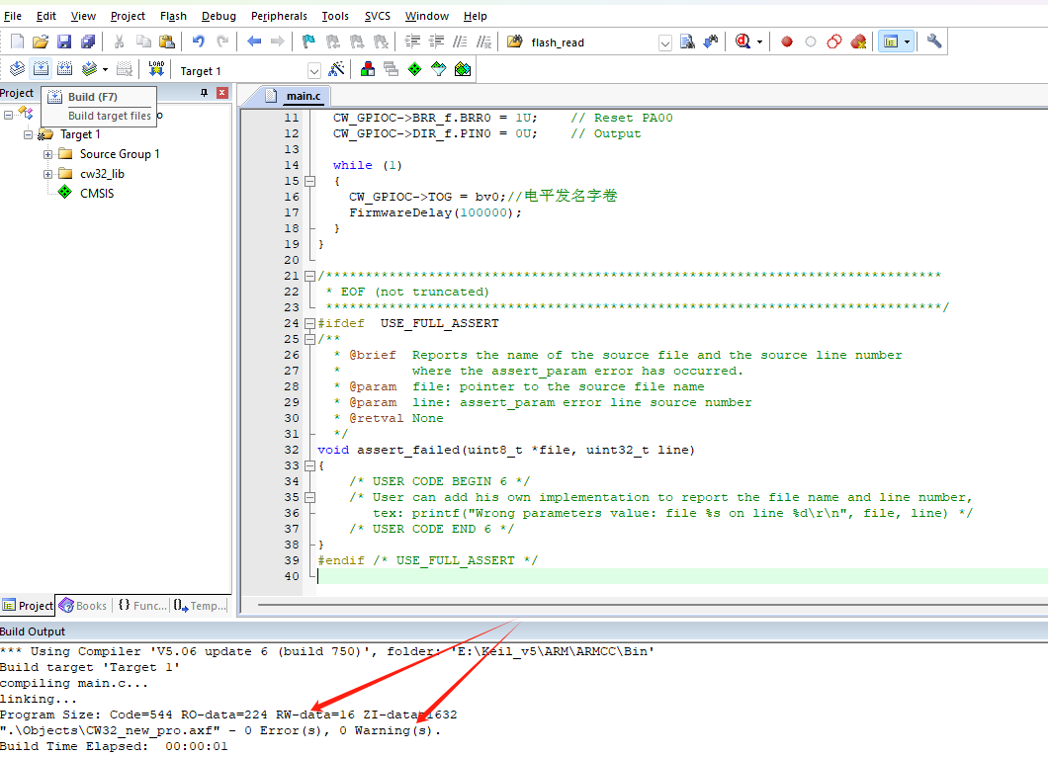Open the Debug menu
Viewport: 1048px width, 757px height.
(218, 16)
